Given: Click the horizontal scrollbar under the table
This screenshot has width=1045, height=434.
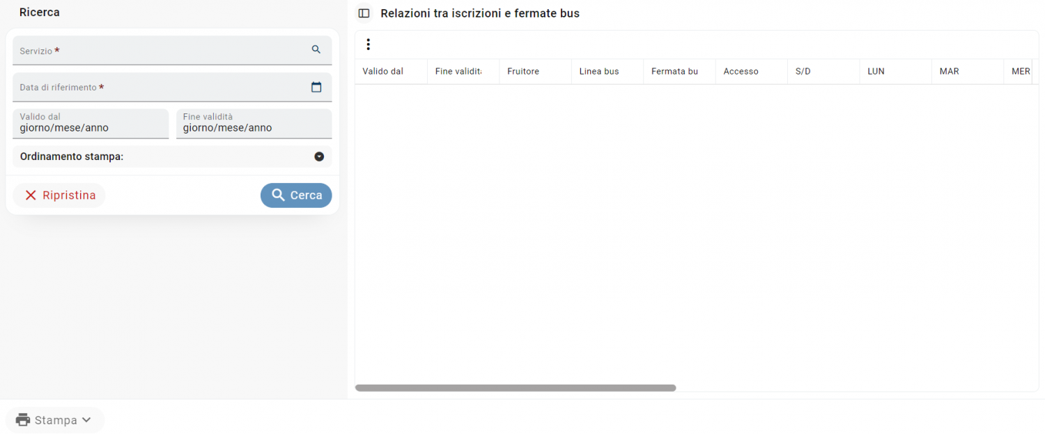Looking at the screenshot, I should 516,388.
